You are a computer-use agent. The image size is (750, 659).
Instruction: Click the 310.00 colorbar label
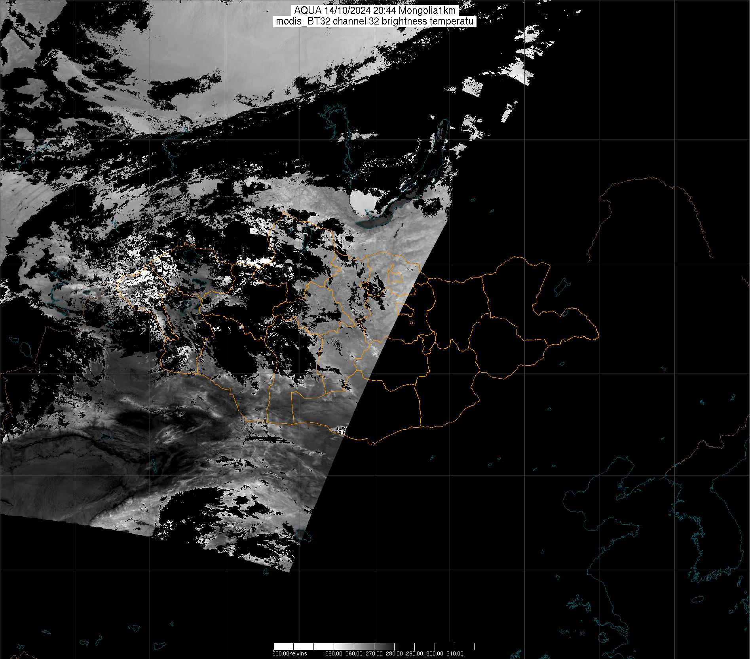[455, 653]
